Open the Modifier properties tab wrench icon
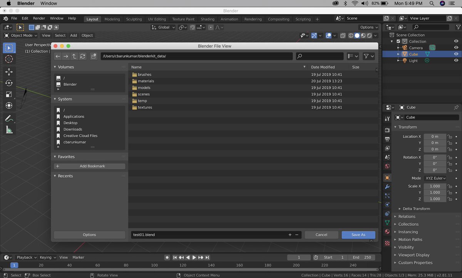The width and height of the screenshot is (462, 278). 387,186
